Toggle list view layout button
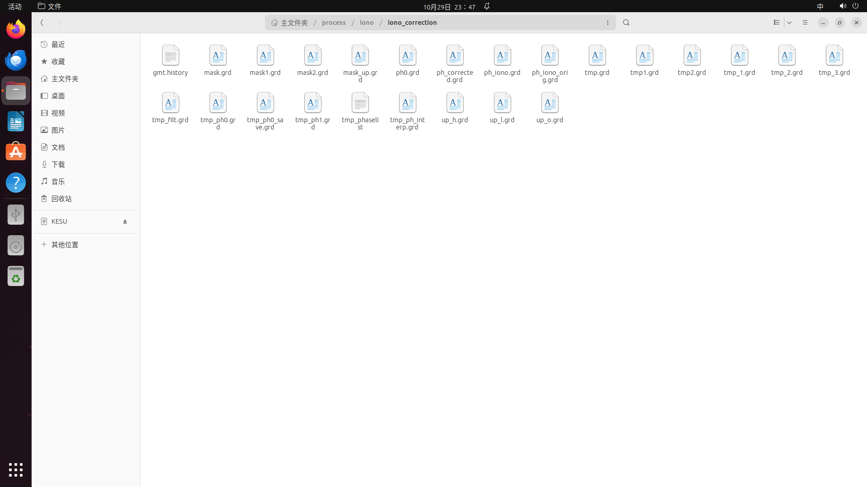 coord(777,23)
